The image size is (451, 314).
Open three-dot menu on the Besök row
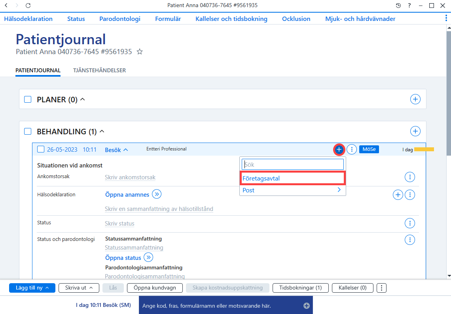[351, 149]
